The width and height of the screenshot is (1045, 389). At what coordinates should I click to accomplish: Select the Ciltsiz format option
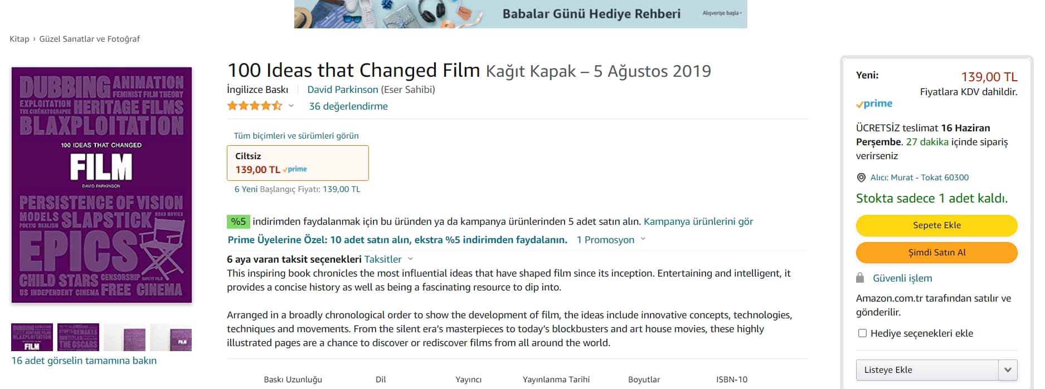pyautogui.click(x=298, y=163)
